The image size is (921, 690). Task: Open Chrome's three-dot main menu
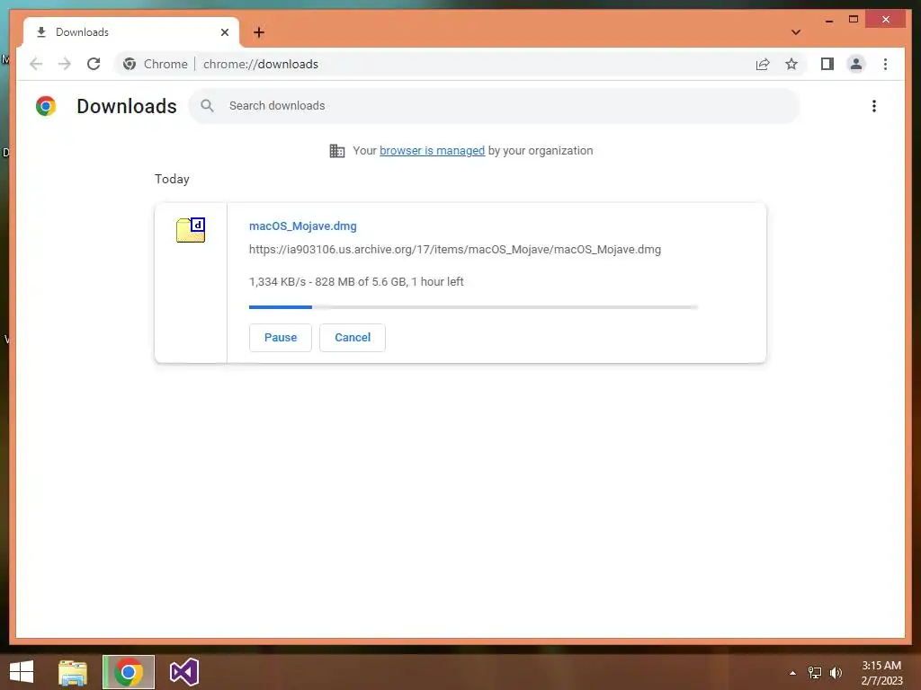pos(885,64)
